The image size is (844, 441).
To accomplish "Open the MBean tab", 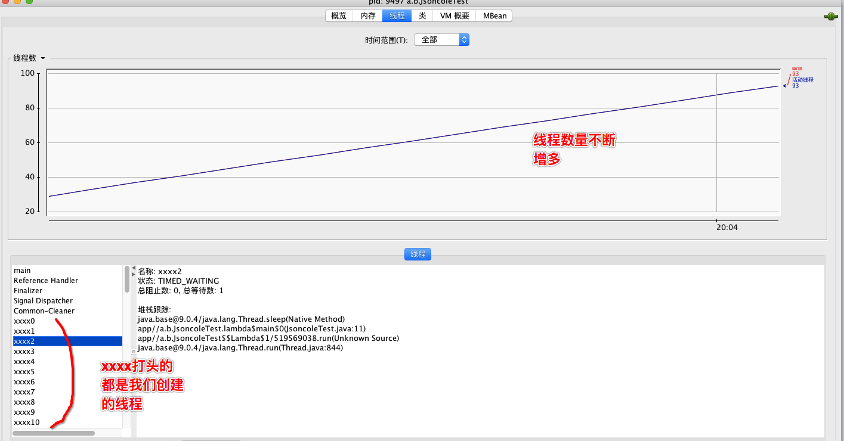I will (494, 16).
